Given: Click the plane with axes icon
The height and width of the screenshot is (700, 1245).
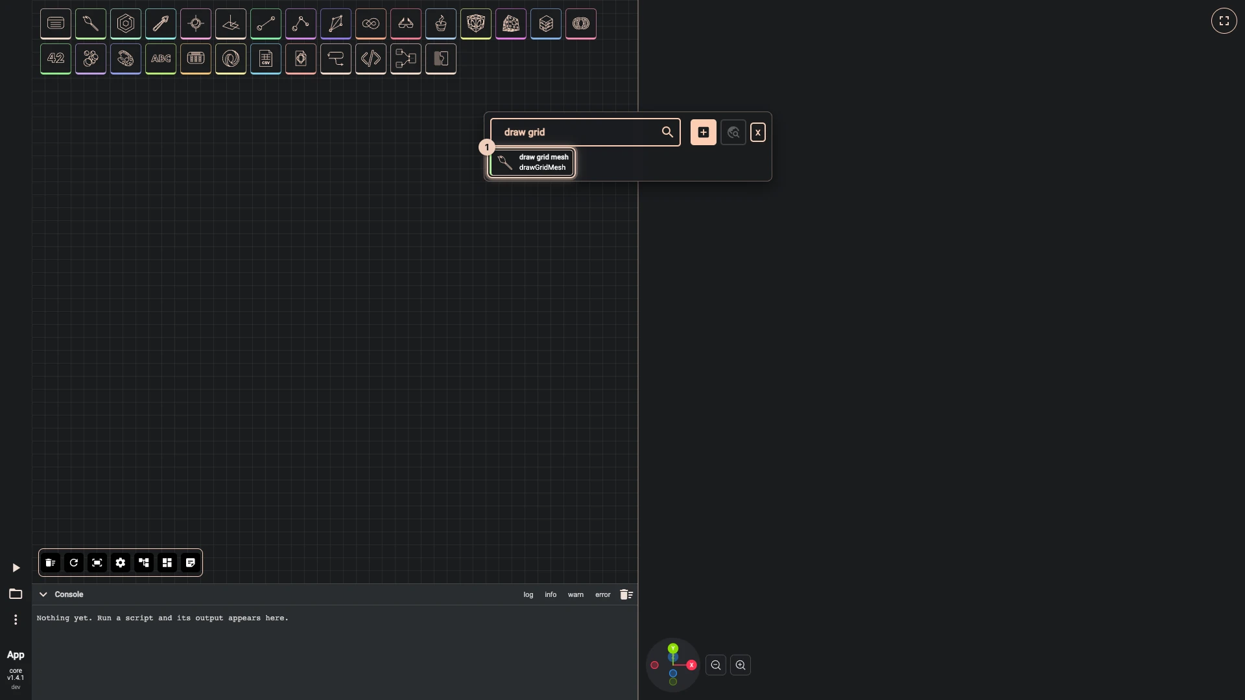Looking at the screenshot, I should coord(231,24).
